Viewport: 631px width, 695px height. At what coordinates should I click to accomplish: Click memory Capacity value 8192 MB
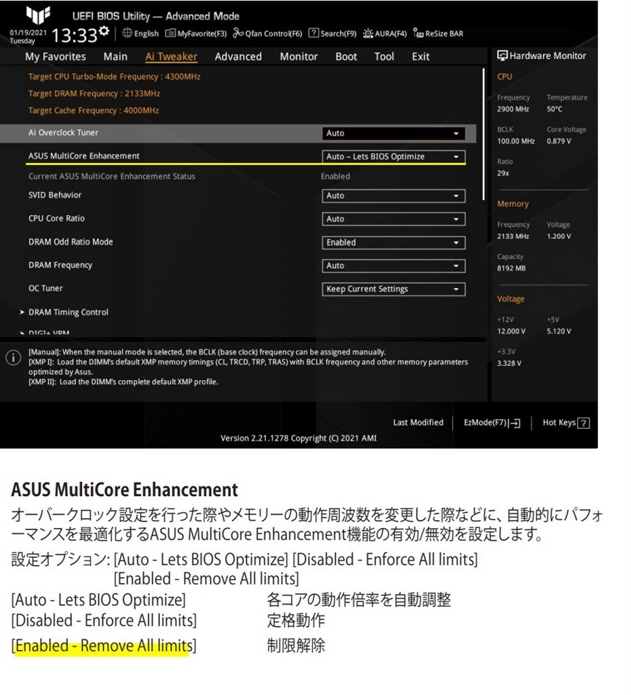(511, 268)
